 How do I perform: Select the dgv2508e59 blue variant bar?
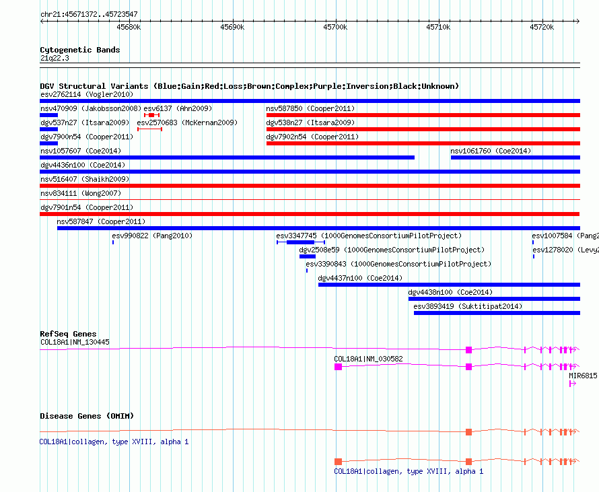pos(308,256)
